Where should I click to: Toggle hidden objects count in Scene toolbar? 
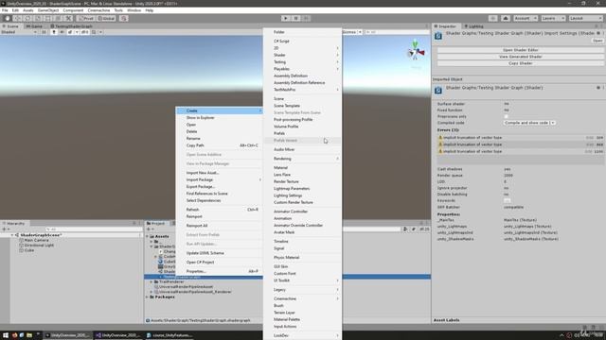click(x=84, y=32)
